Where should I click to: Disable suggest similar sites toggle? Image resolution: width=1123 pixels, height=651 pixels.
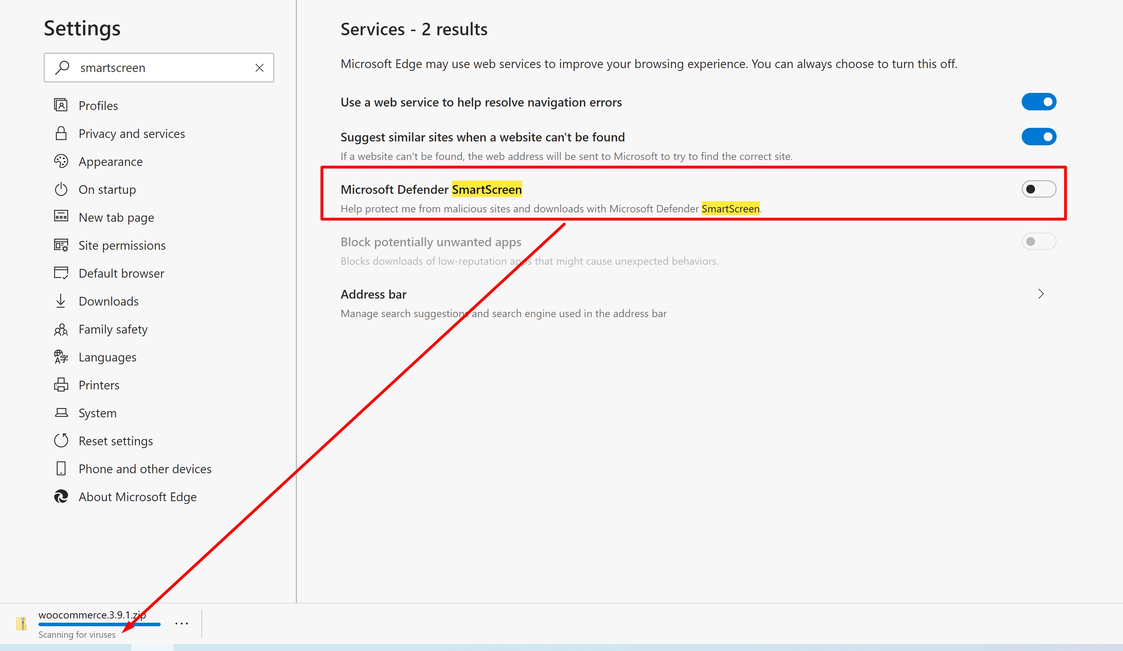pyautogui.click(x=1038, y=137)
